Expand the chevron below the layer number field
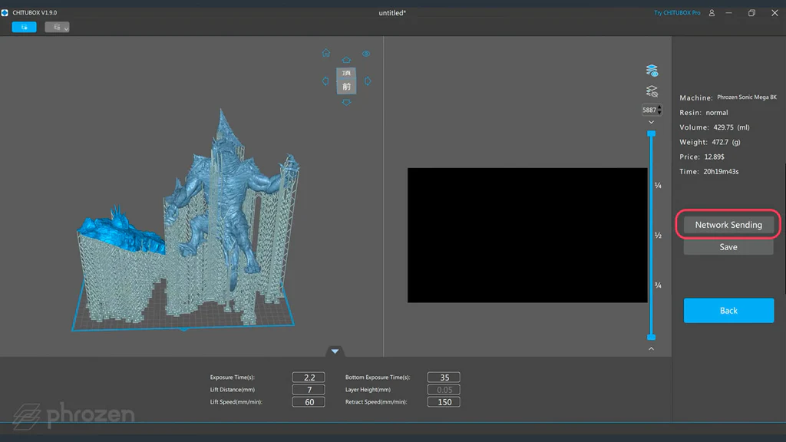This screenshot has height=442, width=786. pyautogui.click(x=651, y=123)
